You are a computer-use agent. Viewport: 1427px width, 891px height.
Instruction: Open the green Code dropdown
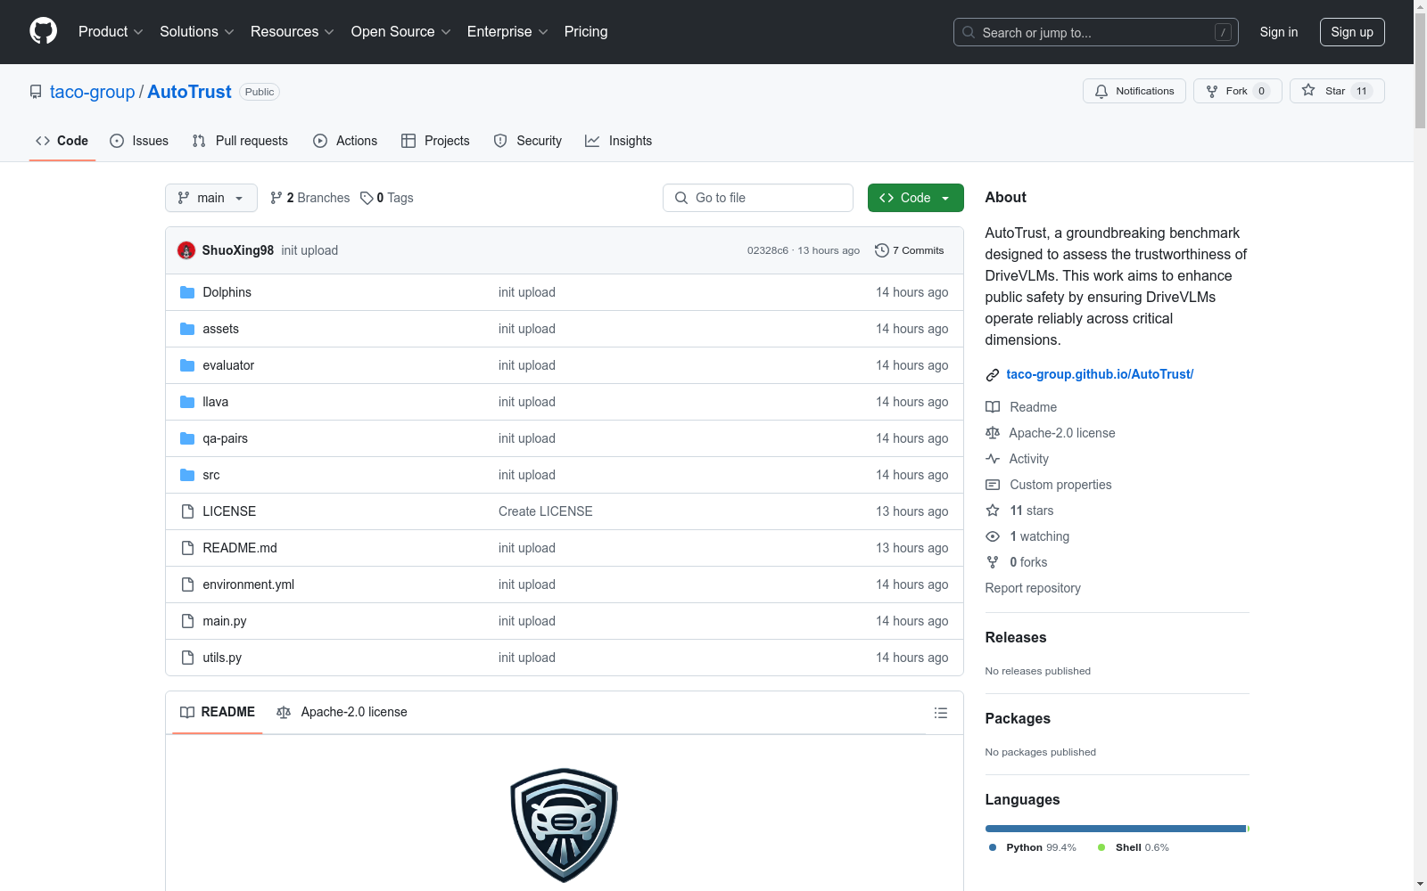915,198
